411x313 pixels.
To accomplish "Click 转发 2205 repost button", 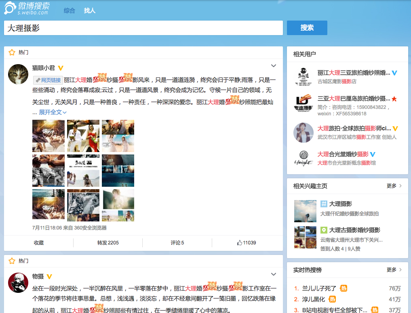I will (x=108, y=243).
